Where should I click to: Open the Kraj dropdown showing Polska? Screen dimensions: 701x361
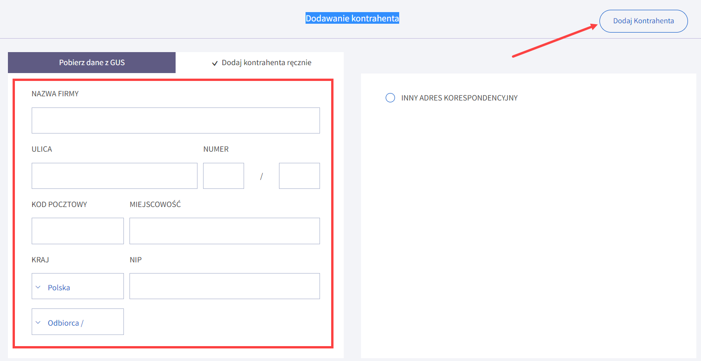(78, 286)
